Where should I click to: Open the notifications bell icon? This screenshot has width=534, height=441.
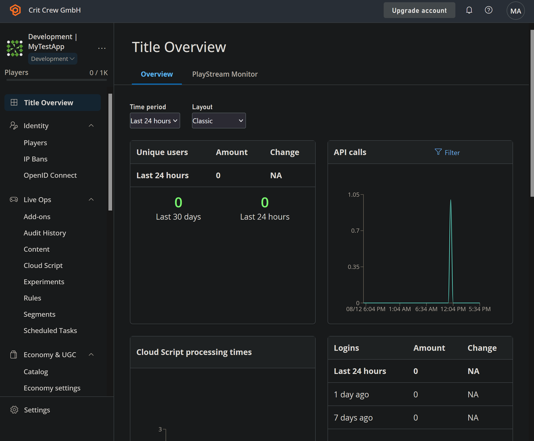[x=469, y=10]
